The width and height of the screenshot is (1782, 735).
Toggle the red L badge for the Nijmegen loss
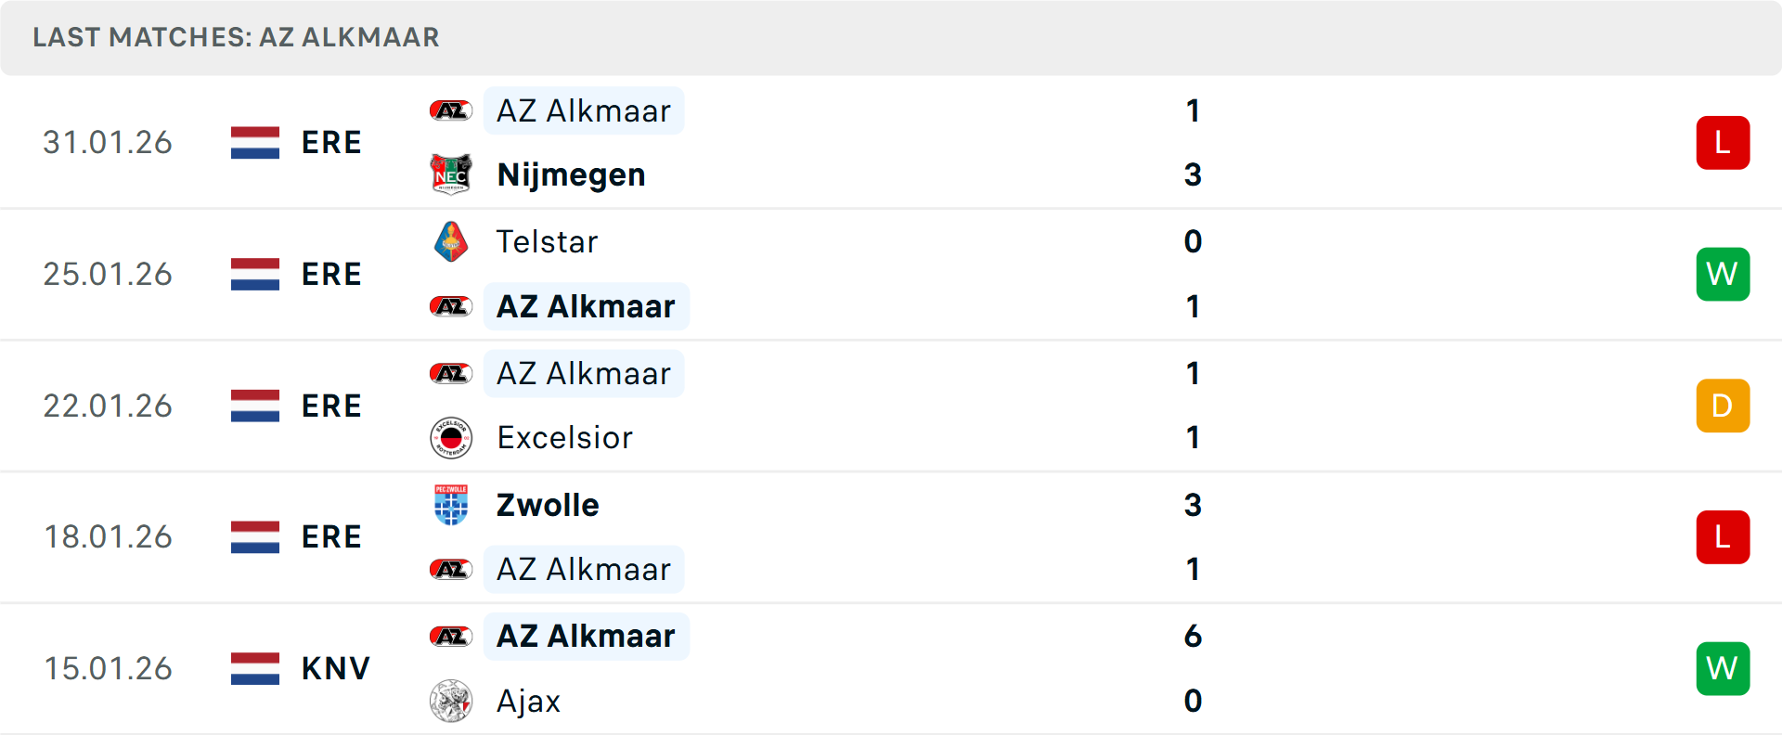1723,142
